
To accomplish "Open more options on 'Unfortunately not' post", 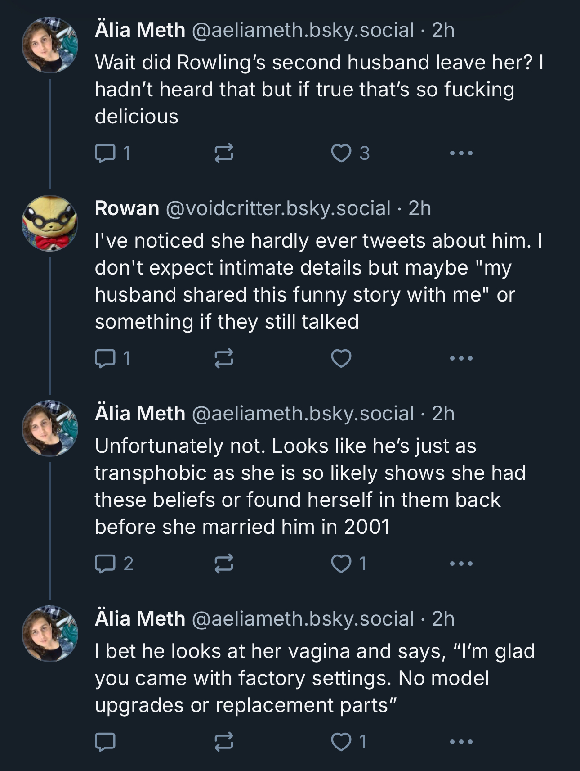I will [461, 564].
